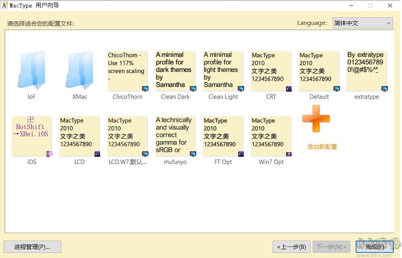Choose the LCD.W7 profile thumbnail
The height and width of the screenshot is (258, 402).
(127, 136)
